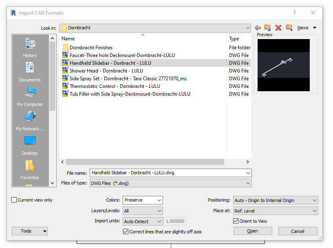Select Thermostatic Control - Dornbracht - LULU file
This screenshot has height=248, width=333.
115,86
